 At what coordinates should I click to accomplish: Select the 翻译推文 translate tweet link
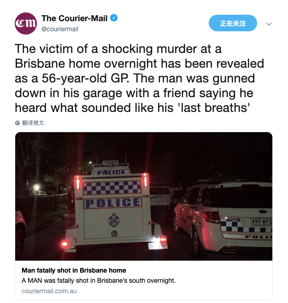(x=33, y=123)
